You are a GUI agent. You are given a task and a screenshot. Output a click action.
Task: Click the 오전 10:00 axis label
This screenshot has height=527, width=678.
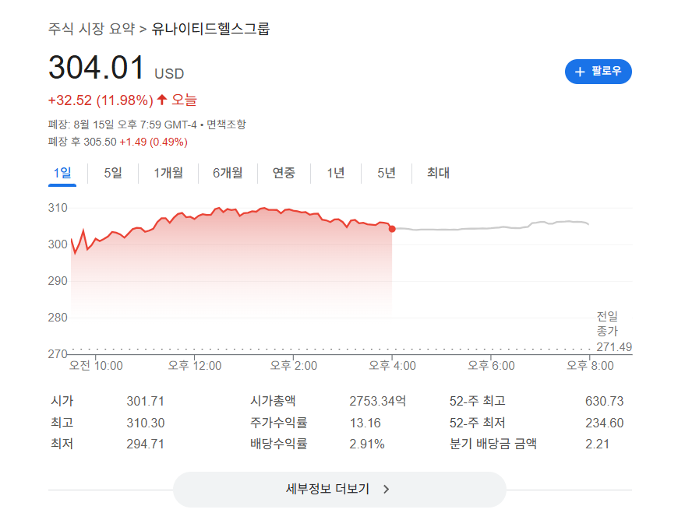tap(96, 366)
